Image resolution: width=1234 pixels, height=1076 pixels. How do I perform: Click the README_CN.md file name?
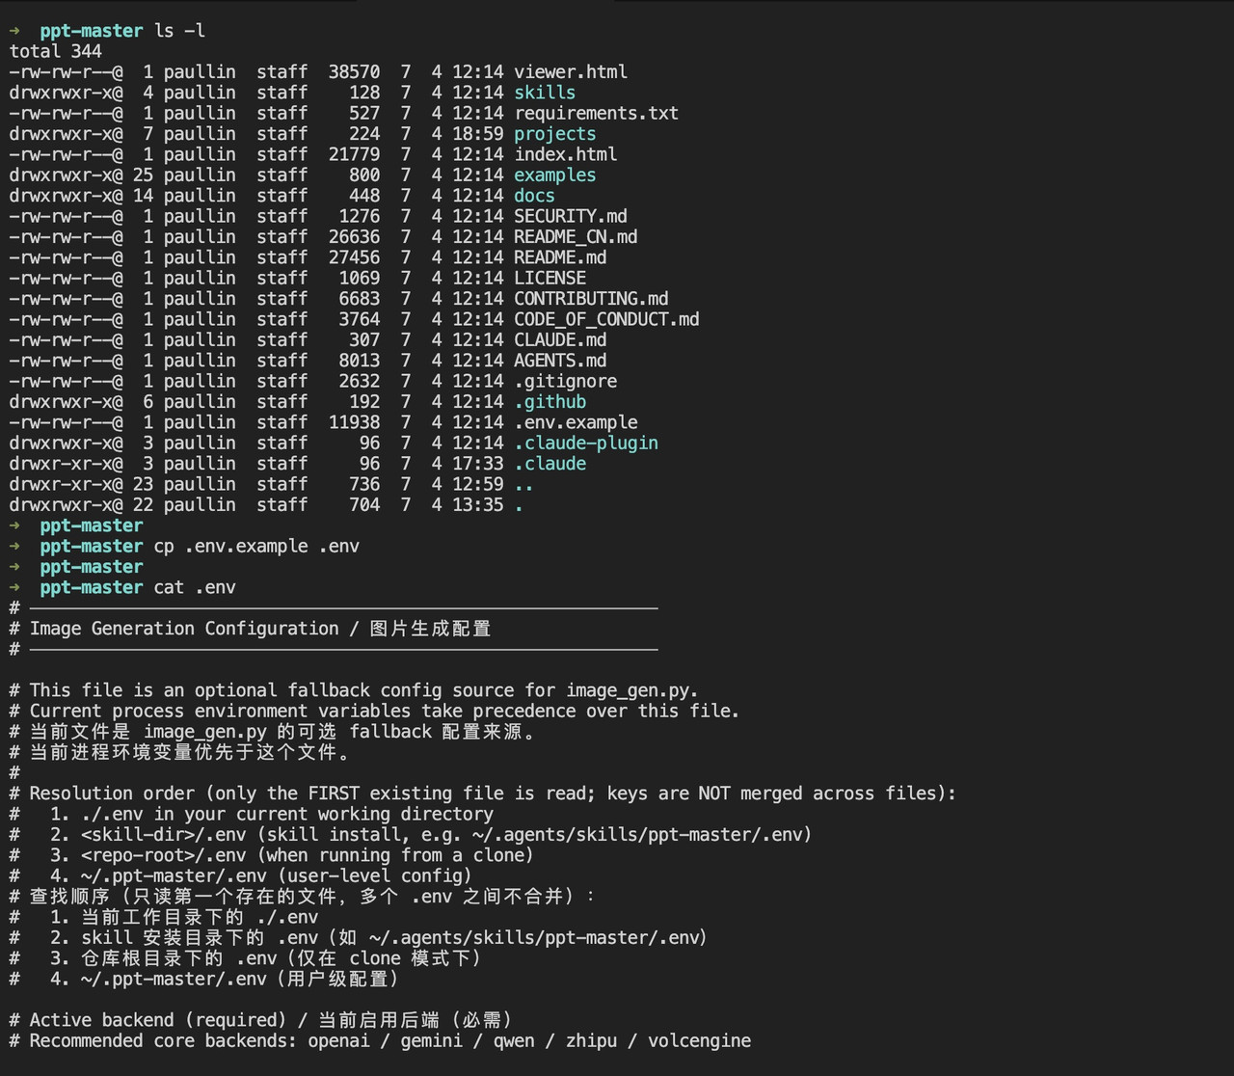pos(576,237)
